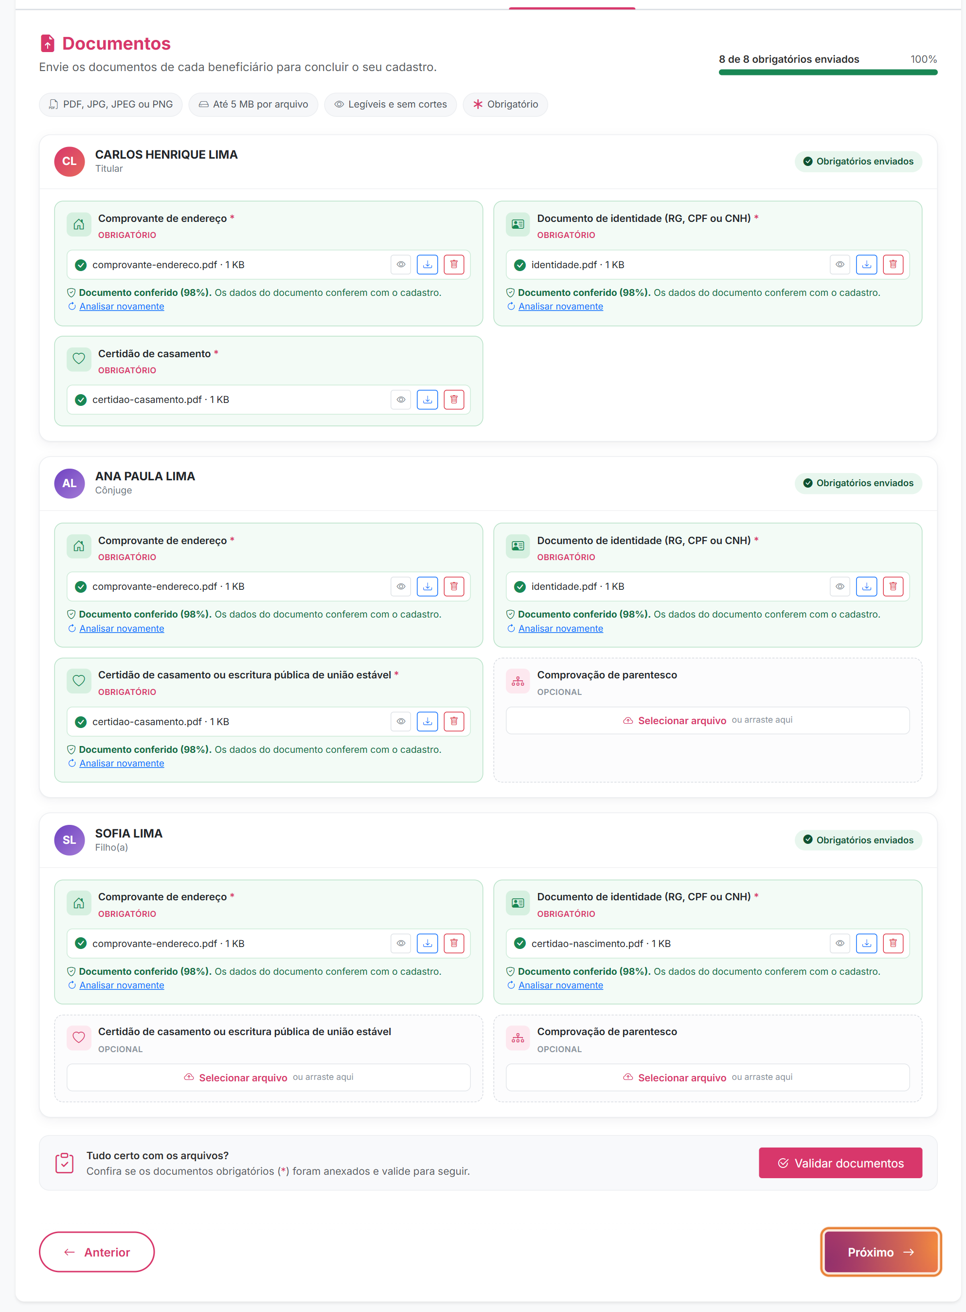Image resolution: width=966 pixels, height=1312 pixels.
Task: Click the AL avatar of Ana Paula Lima
Action: tap(70, 483)
